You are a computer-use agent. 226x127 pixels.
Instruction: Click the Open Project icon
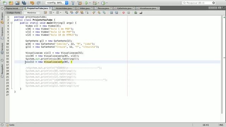click(x=17, y=3)
